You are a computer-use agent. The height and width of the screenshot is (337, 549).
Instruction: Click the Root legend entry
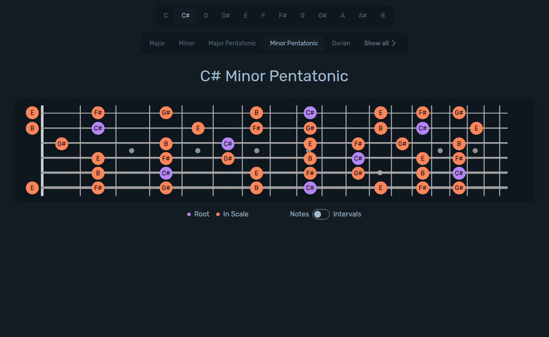click(198, 214)
